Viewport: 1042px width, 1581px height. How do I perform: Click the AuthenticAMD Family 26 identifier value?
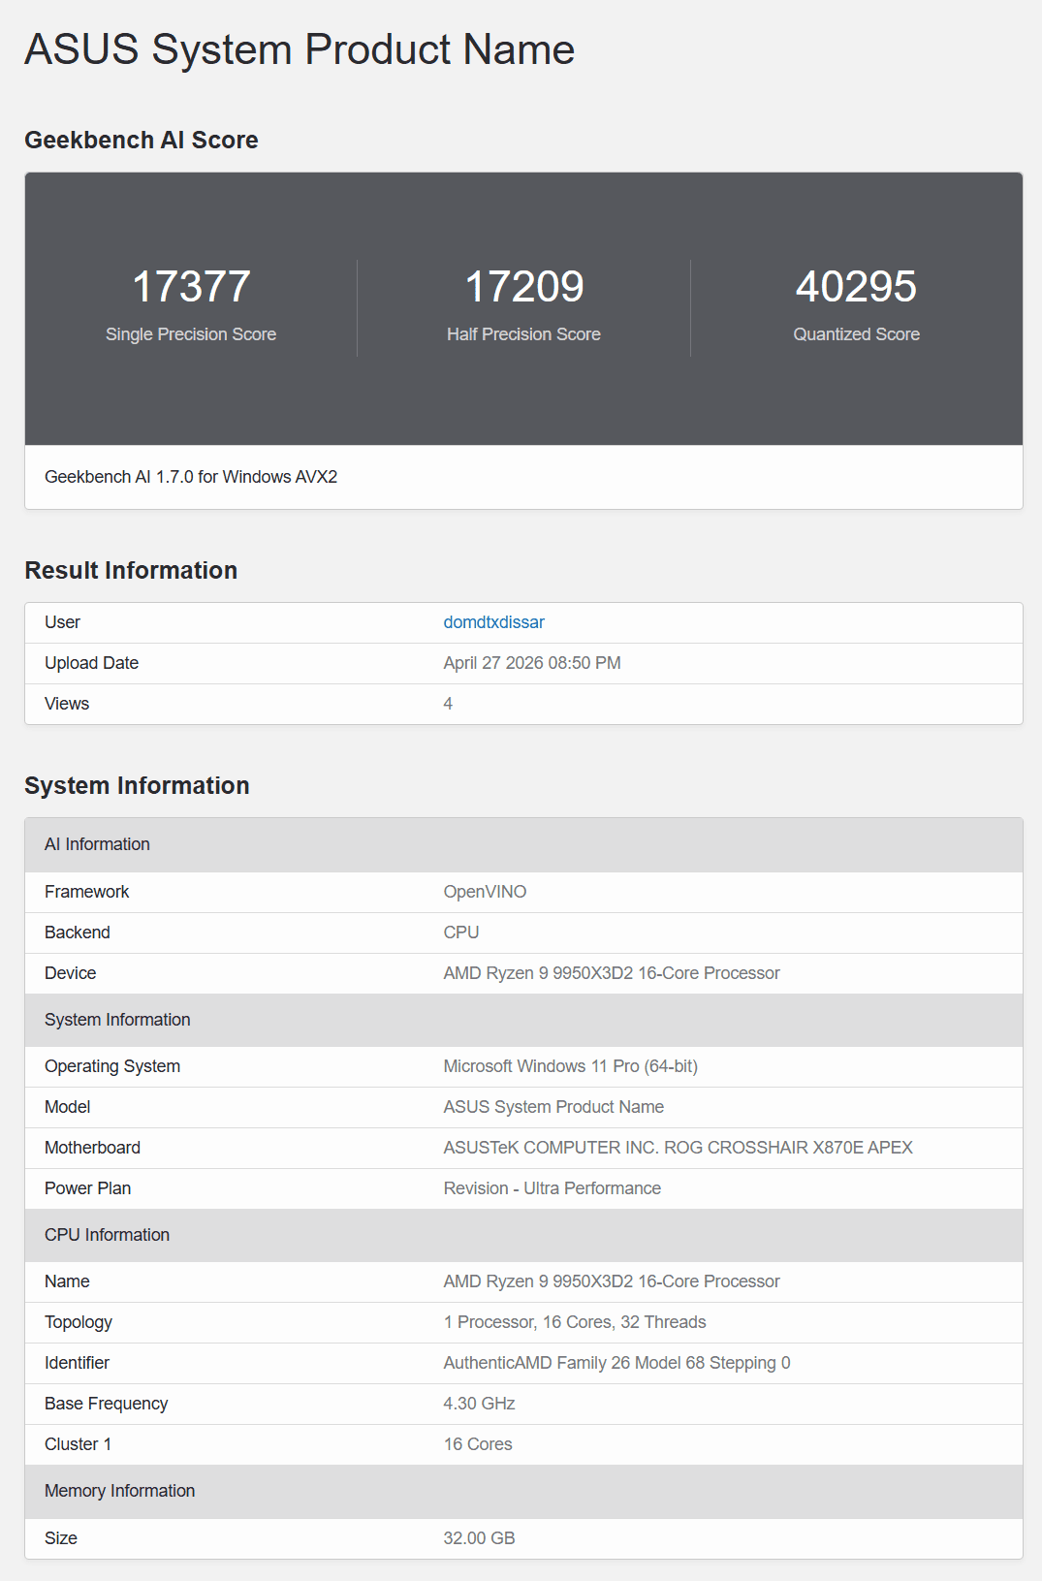617,1363
